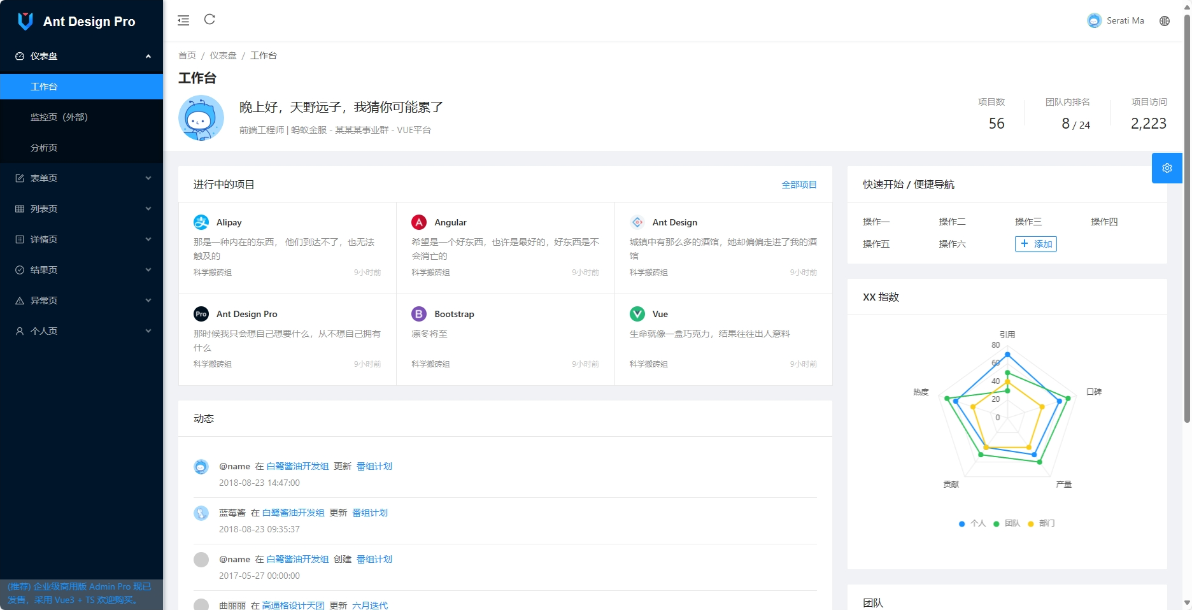Screen dimensions: 1192x610
Task: Open quick link 操作二
Action: pos(952,222)
